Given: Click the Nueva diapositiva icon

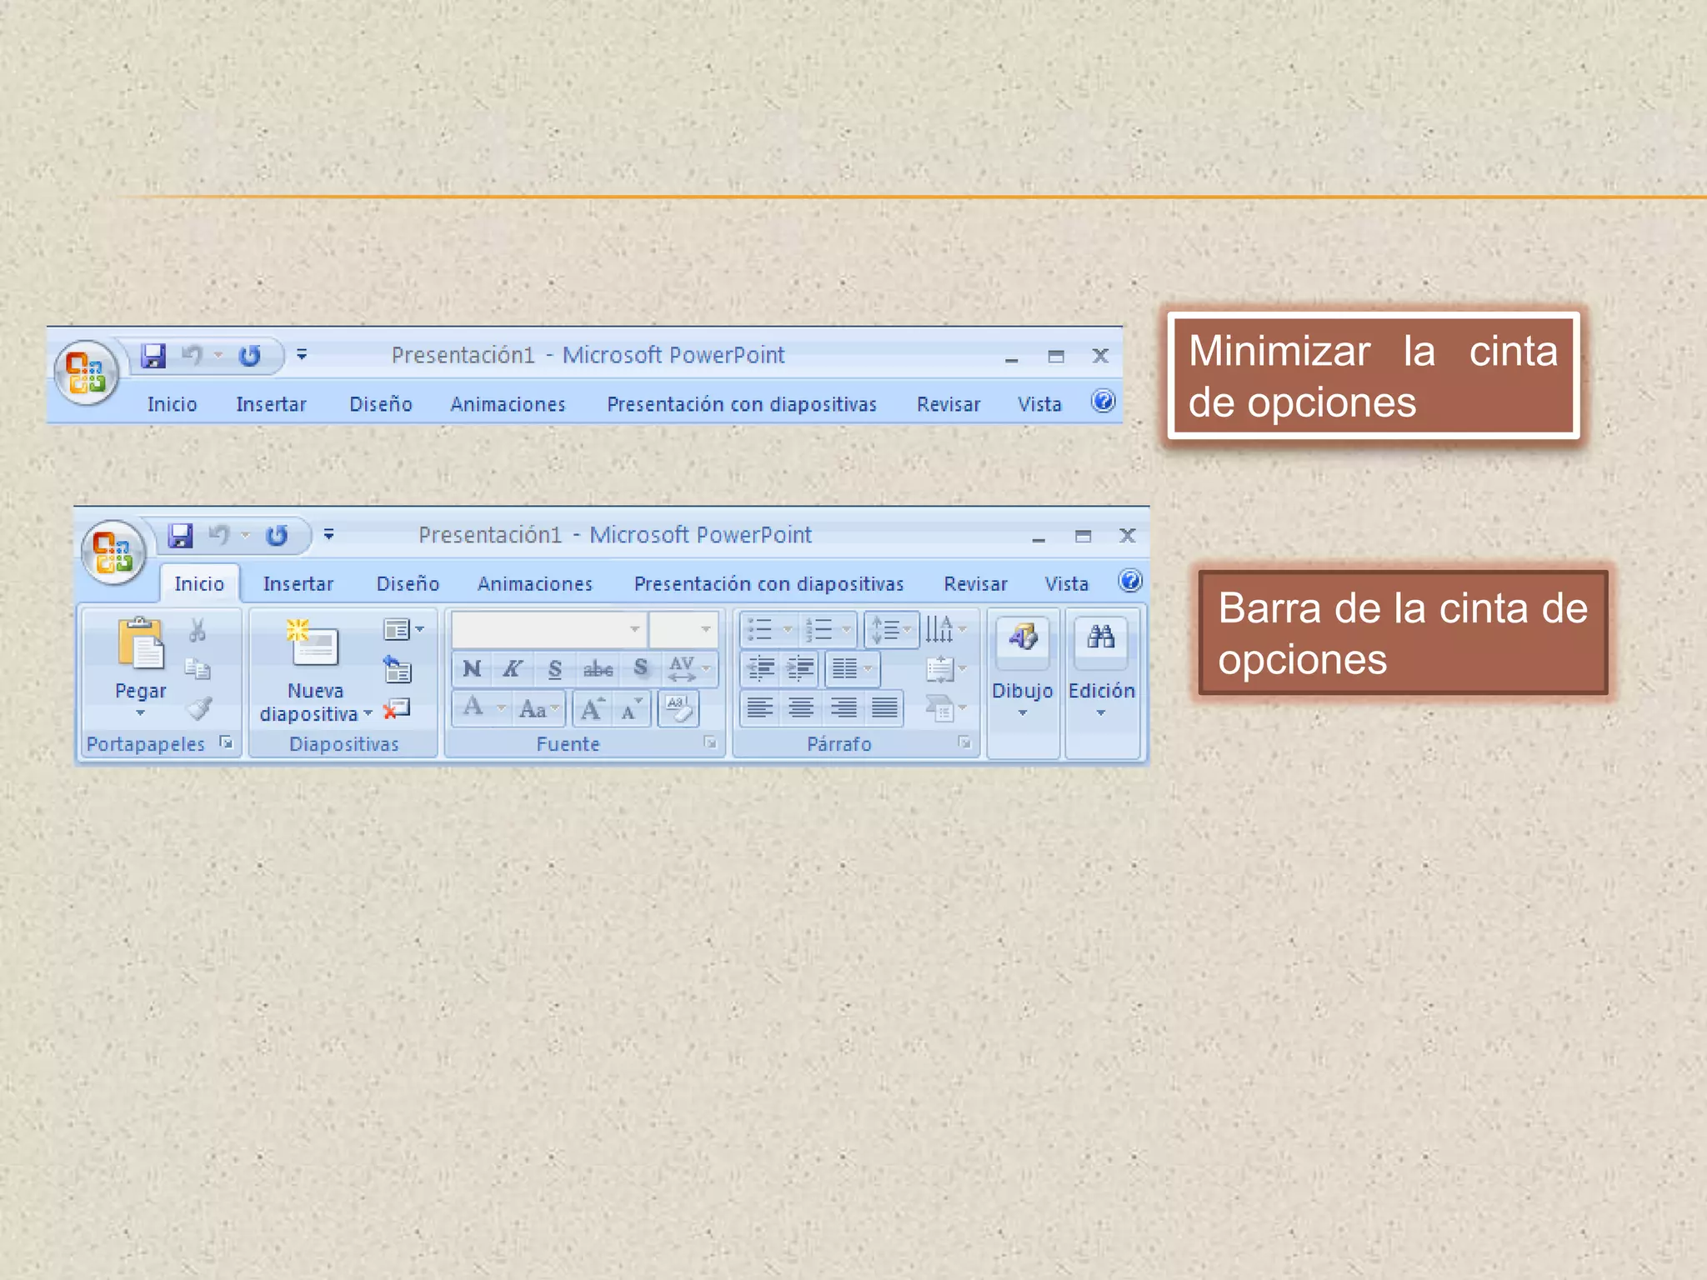Looking at the screenshot, I should tap(312, 642).
